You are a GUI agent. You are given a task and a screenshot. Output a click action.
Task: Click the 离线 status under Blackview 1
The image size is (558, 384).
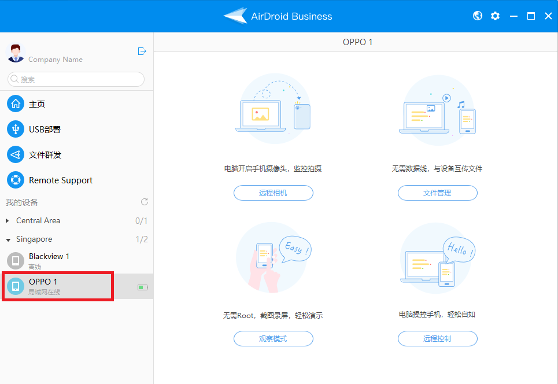[35, 267]
